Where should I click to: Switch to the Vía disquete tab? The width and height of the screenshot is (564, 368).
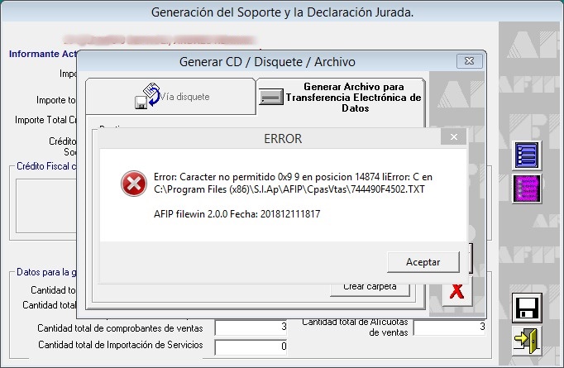click(x=171, y=97)
